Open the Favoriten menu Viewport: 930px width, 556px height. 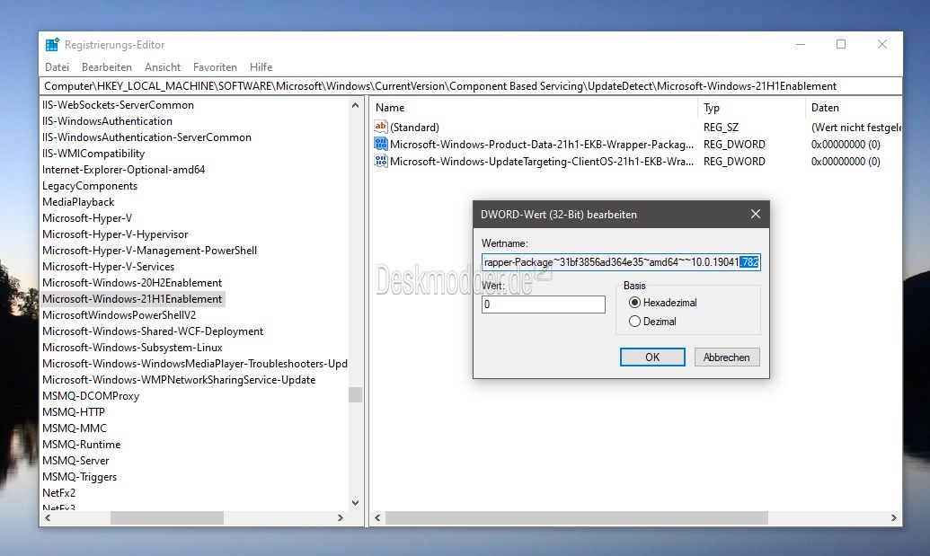coord(215,67)
